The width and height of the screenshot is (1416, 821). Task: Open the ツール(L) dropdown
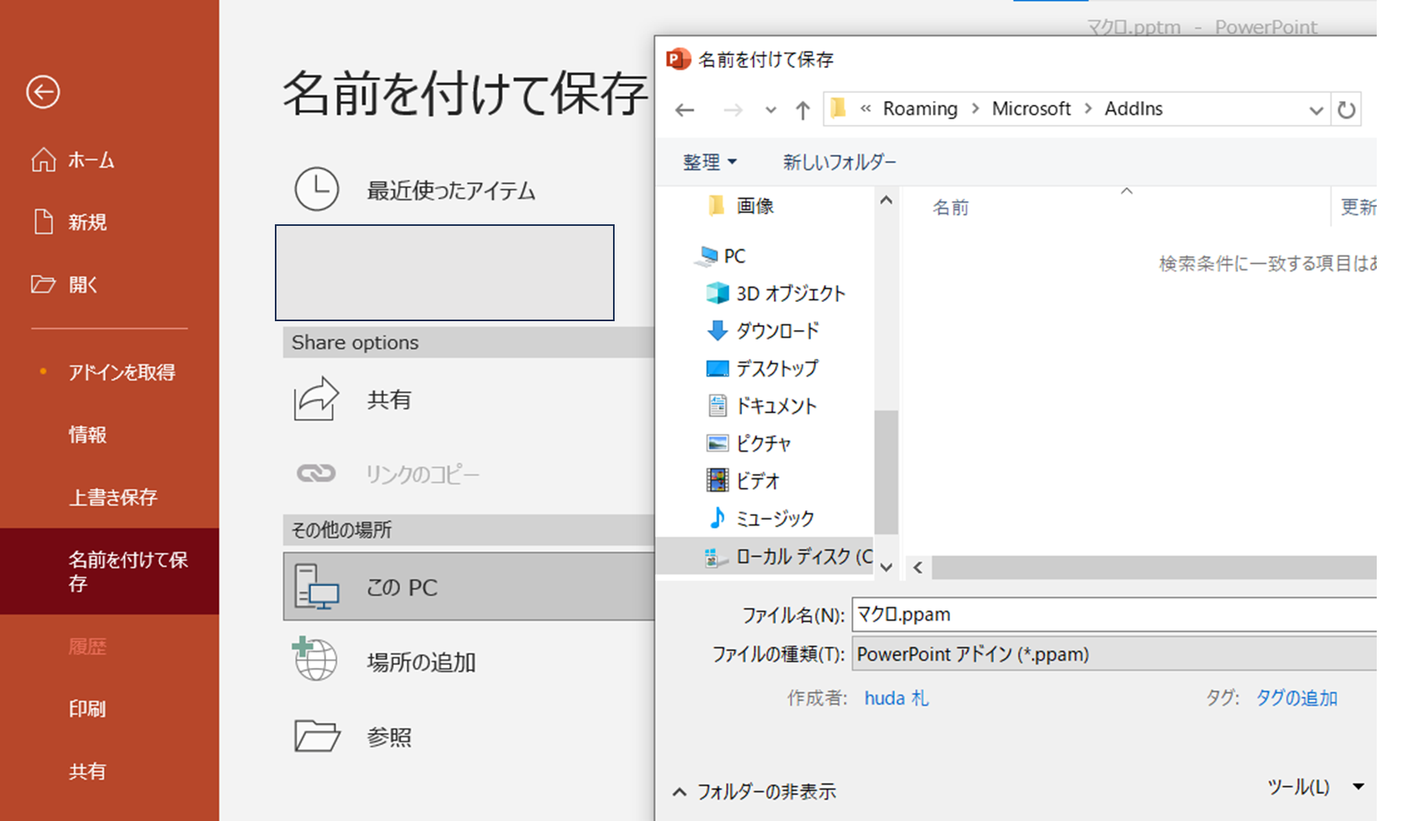coord(1316,787)
